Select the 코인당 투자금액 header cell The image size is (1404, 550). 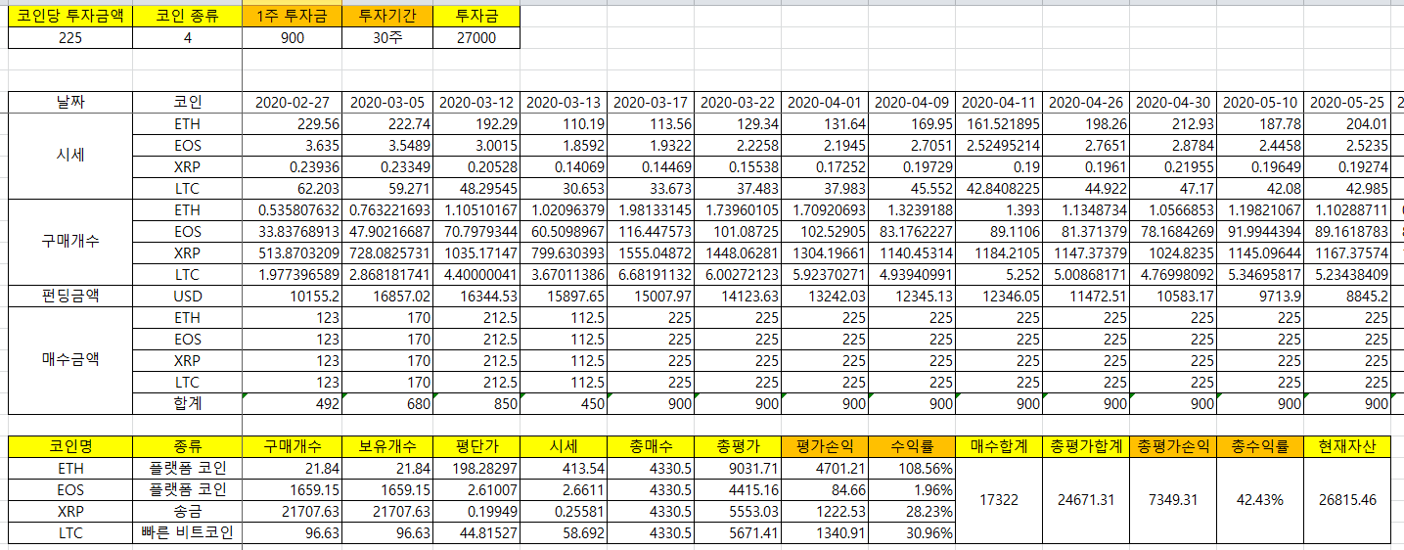tap(69, 16)
